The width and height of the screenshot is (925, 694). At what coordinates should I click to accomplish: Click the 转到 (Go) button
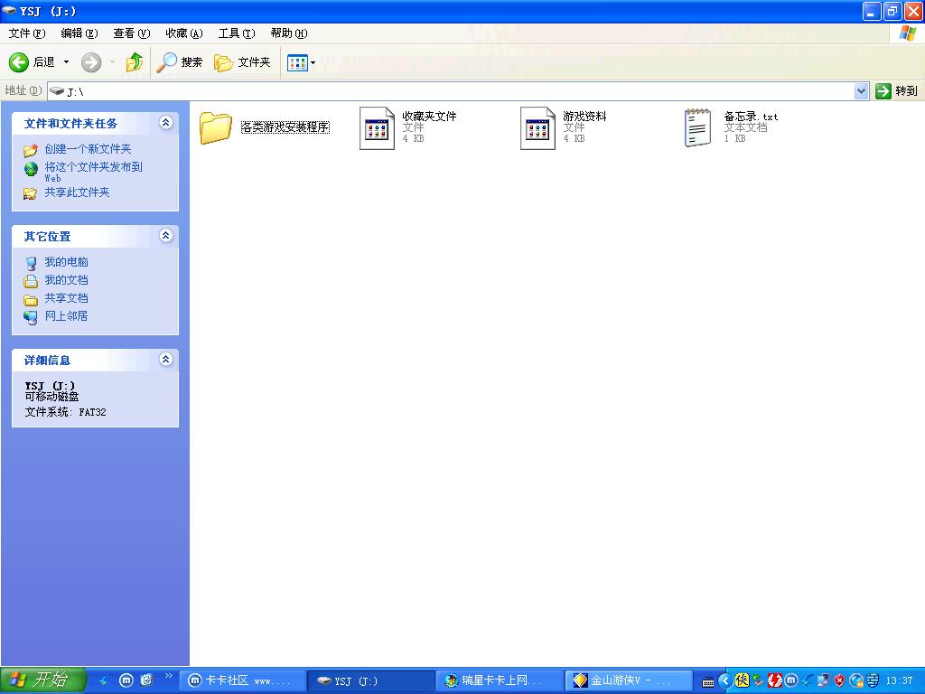897,91
